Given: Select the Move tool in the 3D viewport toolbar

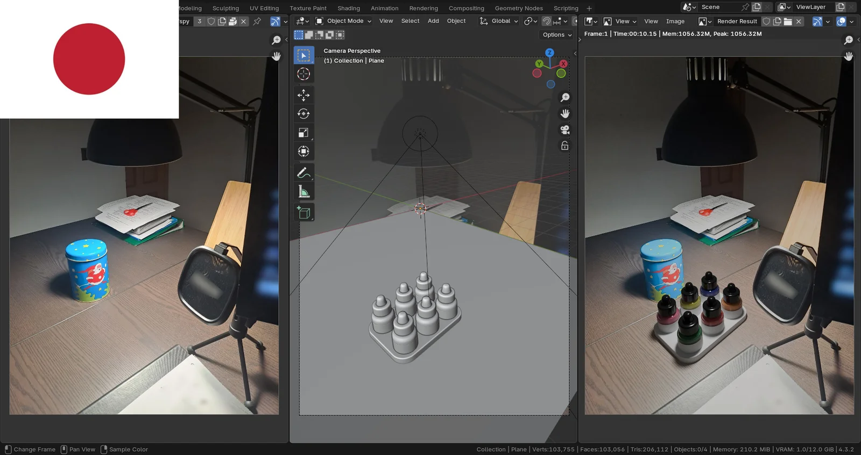Looking at the screenshot, I should pyautogui.click(x=304, y=95).
